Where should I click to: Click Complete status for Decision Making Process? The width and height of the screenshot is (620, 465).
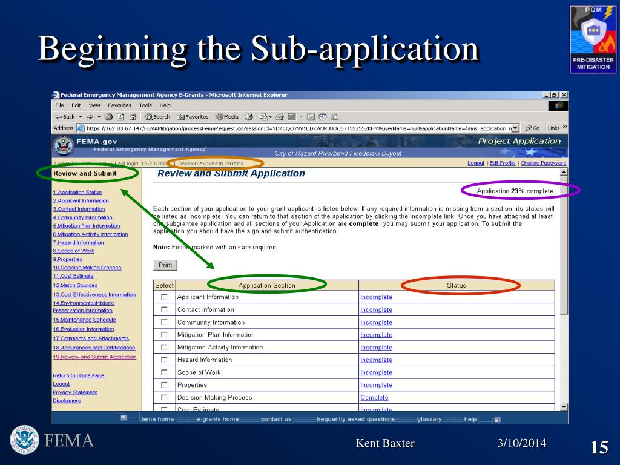click(x=374, y=397)
